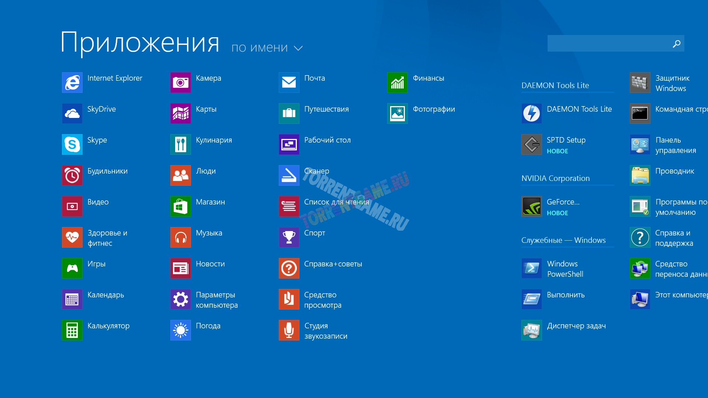This screenshot has height=398, width=708.
Task: Open Панель управления icon
Action: 640,144
